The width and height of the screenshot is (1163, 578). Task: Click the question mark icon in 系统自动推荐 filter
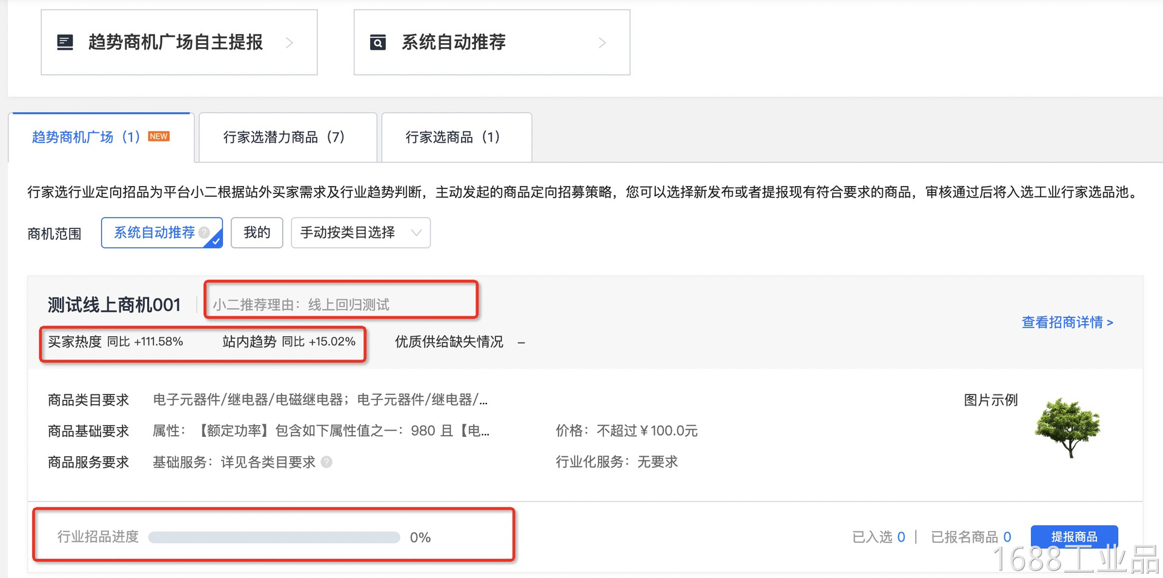point(205,233)
